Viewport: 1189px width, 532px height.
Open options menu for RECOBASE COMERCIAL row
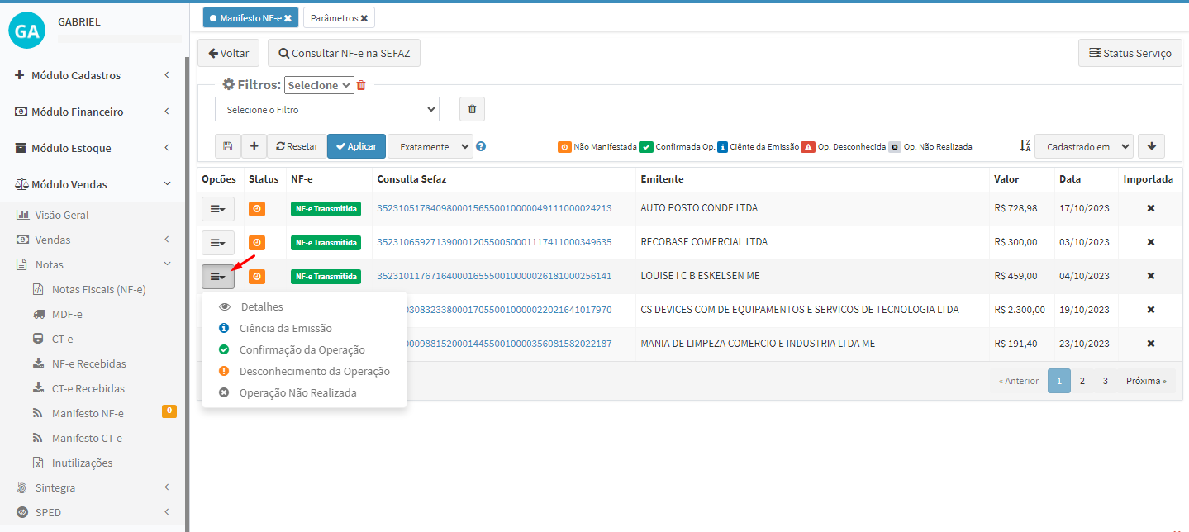[218, 242]
